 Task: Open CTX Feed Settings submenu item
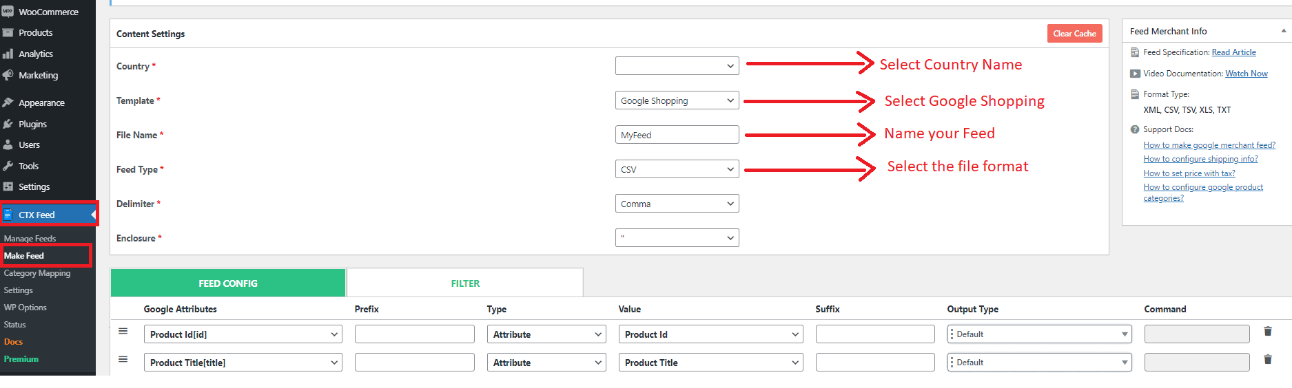(x=19, y=290)
